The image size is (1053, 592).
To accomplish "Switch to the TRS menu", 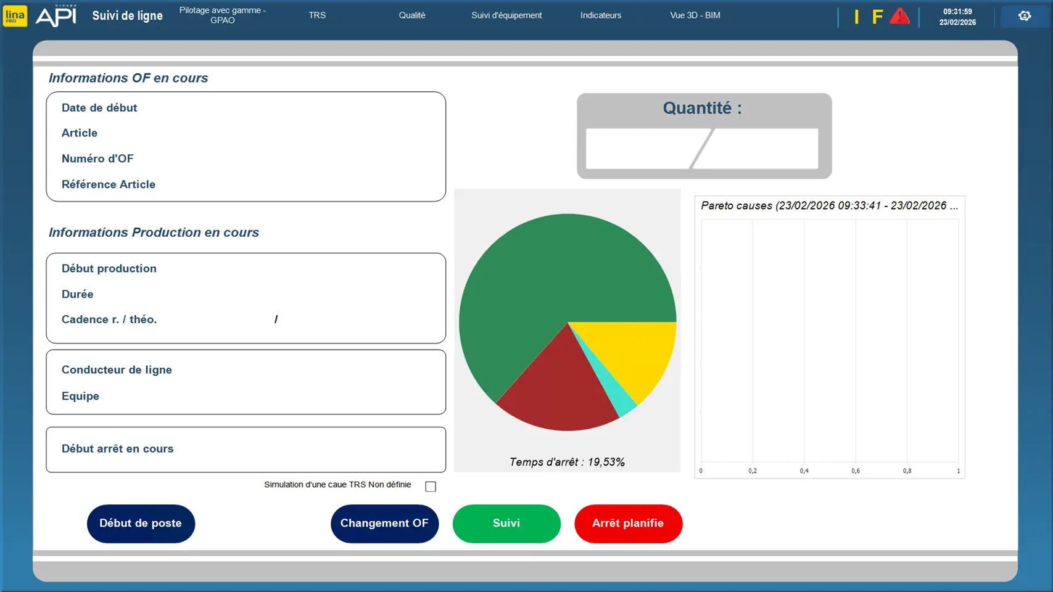I will [x=317, y=15].
